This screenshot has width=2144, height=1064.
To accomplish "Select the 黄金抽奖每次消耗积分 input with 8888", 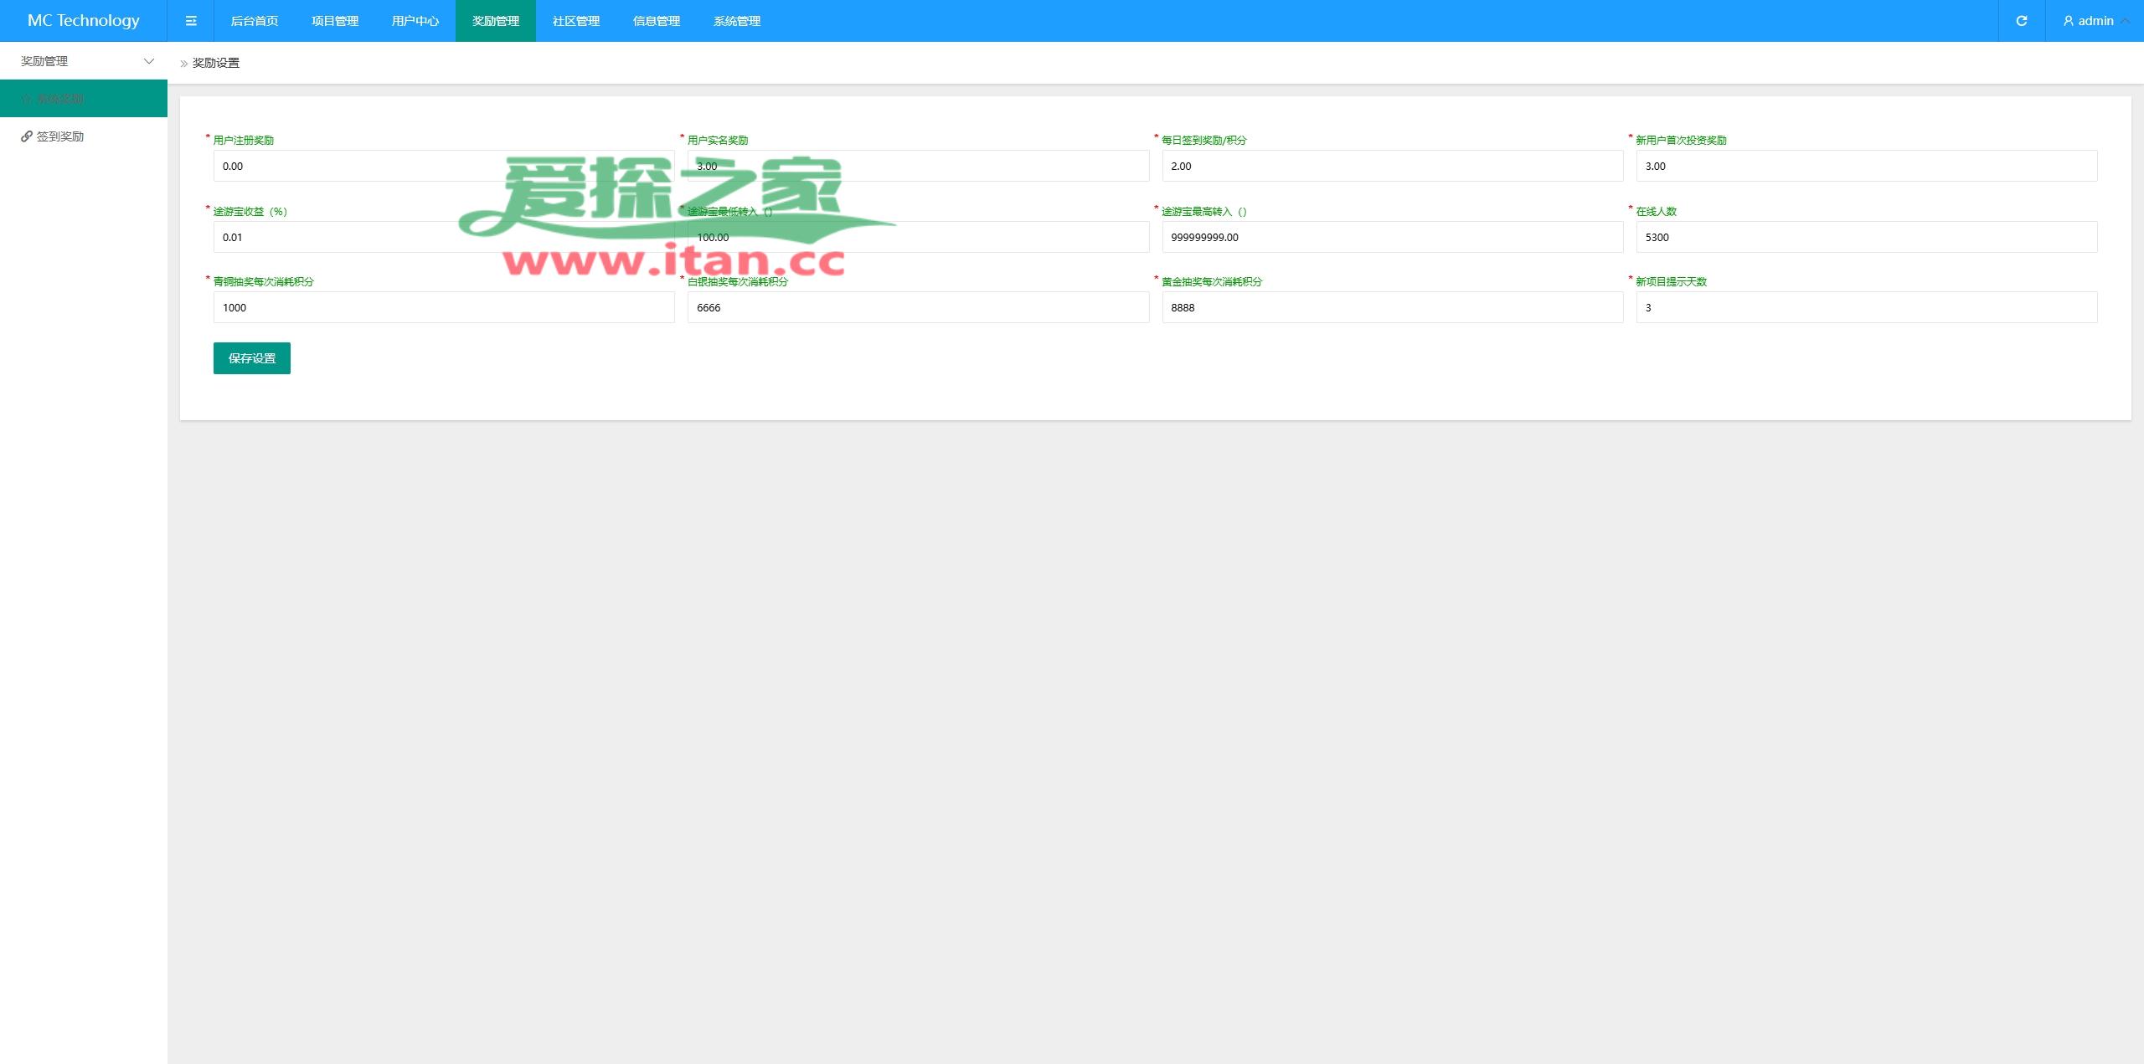I will click(x=1392, y=307).
